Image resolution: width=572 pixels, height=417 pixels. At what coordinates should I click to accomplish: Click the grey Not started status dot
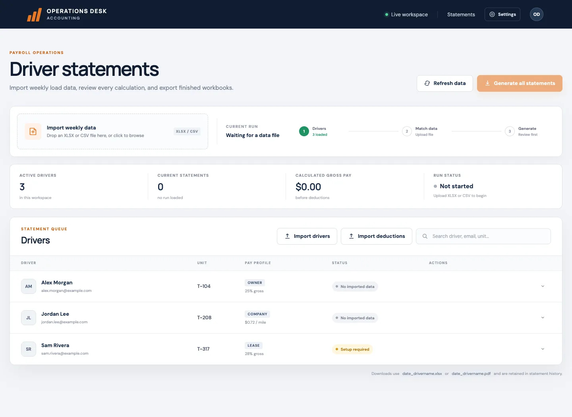435,186
